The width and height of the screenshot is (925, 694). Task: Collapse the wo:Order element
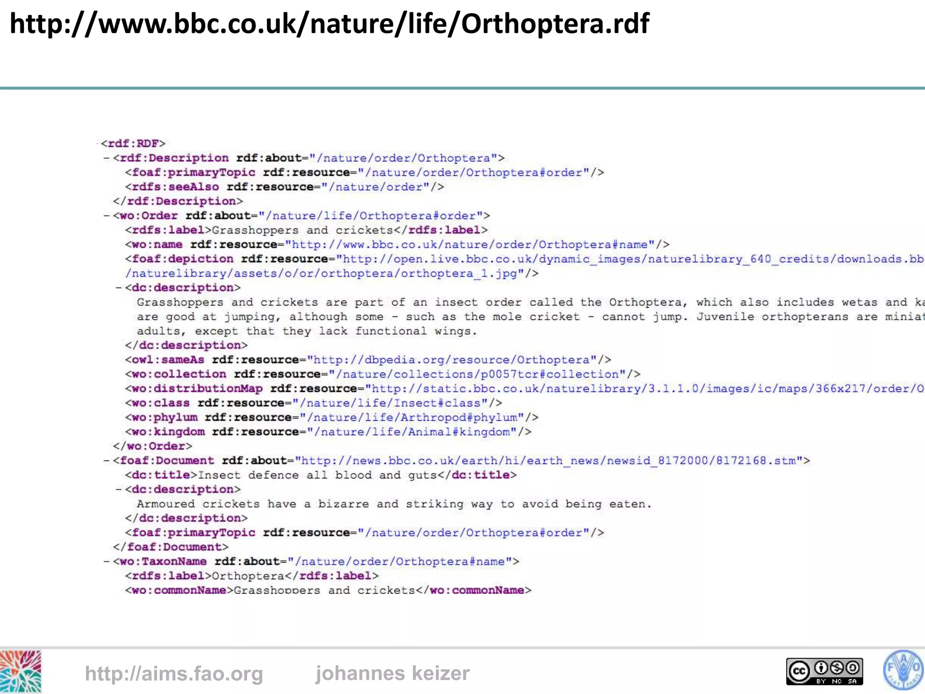click(x=107, y=216)
